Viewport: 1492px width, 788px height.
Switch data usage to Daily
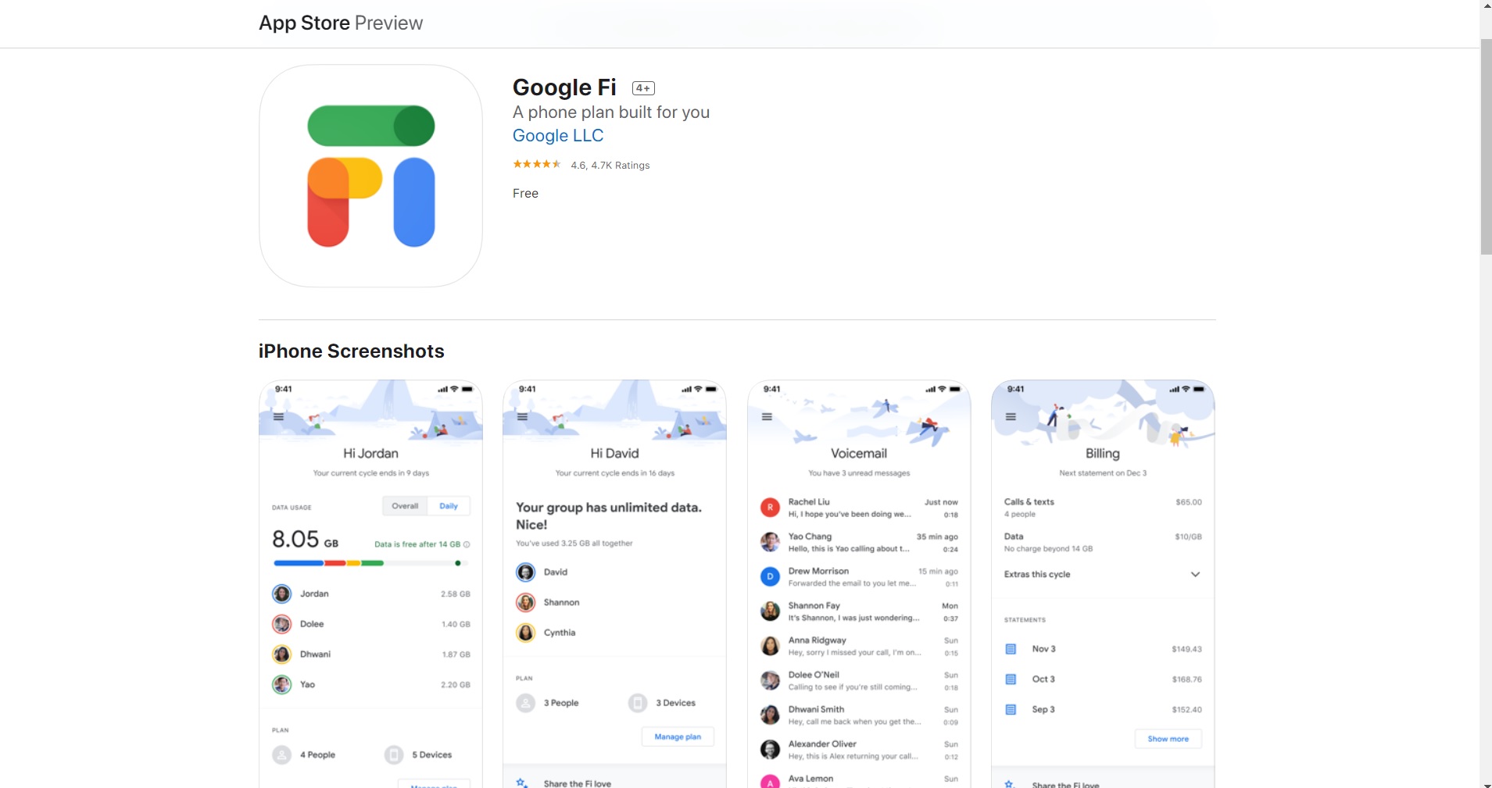449,506
